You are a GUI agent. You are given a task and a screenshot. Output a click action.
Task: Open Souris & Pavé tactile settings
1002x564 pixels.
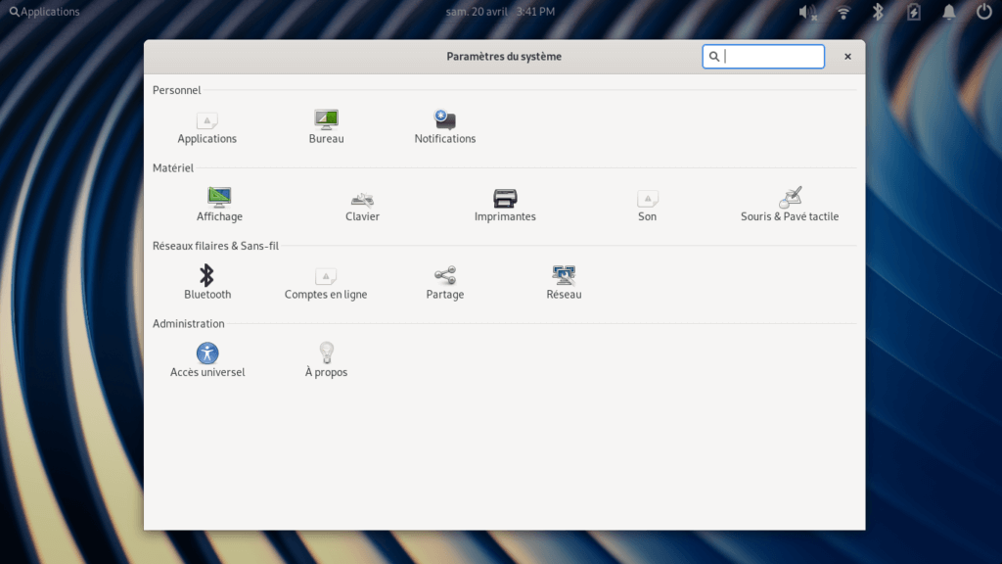790,206
